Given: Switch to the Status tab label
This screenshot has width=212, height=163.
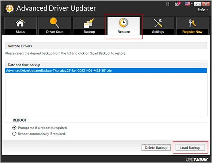Looking at the screenshot, I should tap(20, 32).
